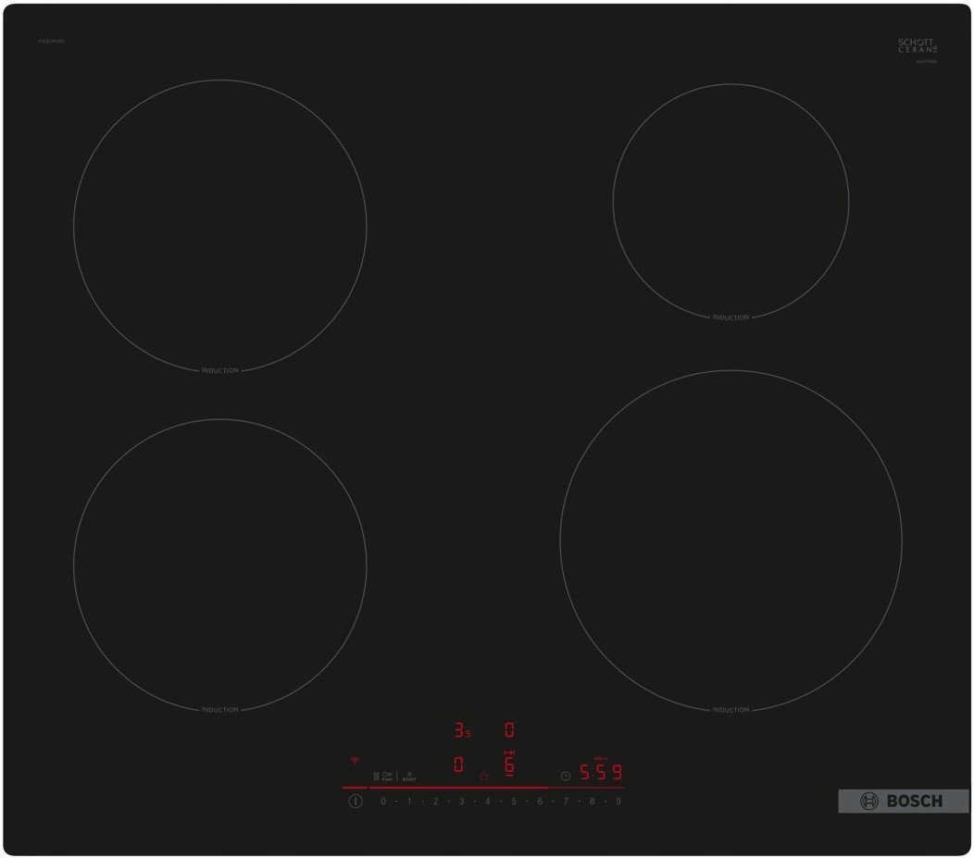
Task: Activate the Boost function key
Action: tap(409, 776)
